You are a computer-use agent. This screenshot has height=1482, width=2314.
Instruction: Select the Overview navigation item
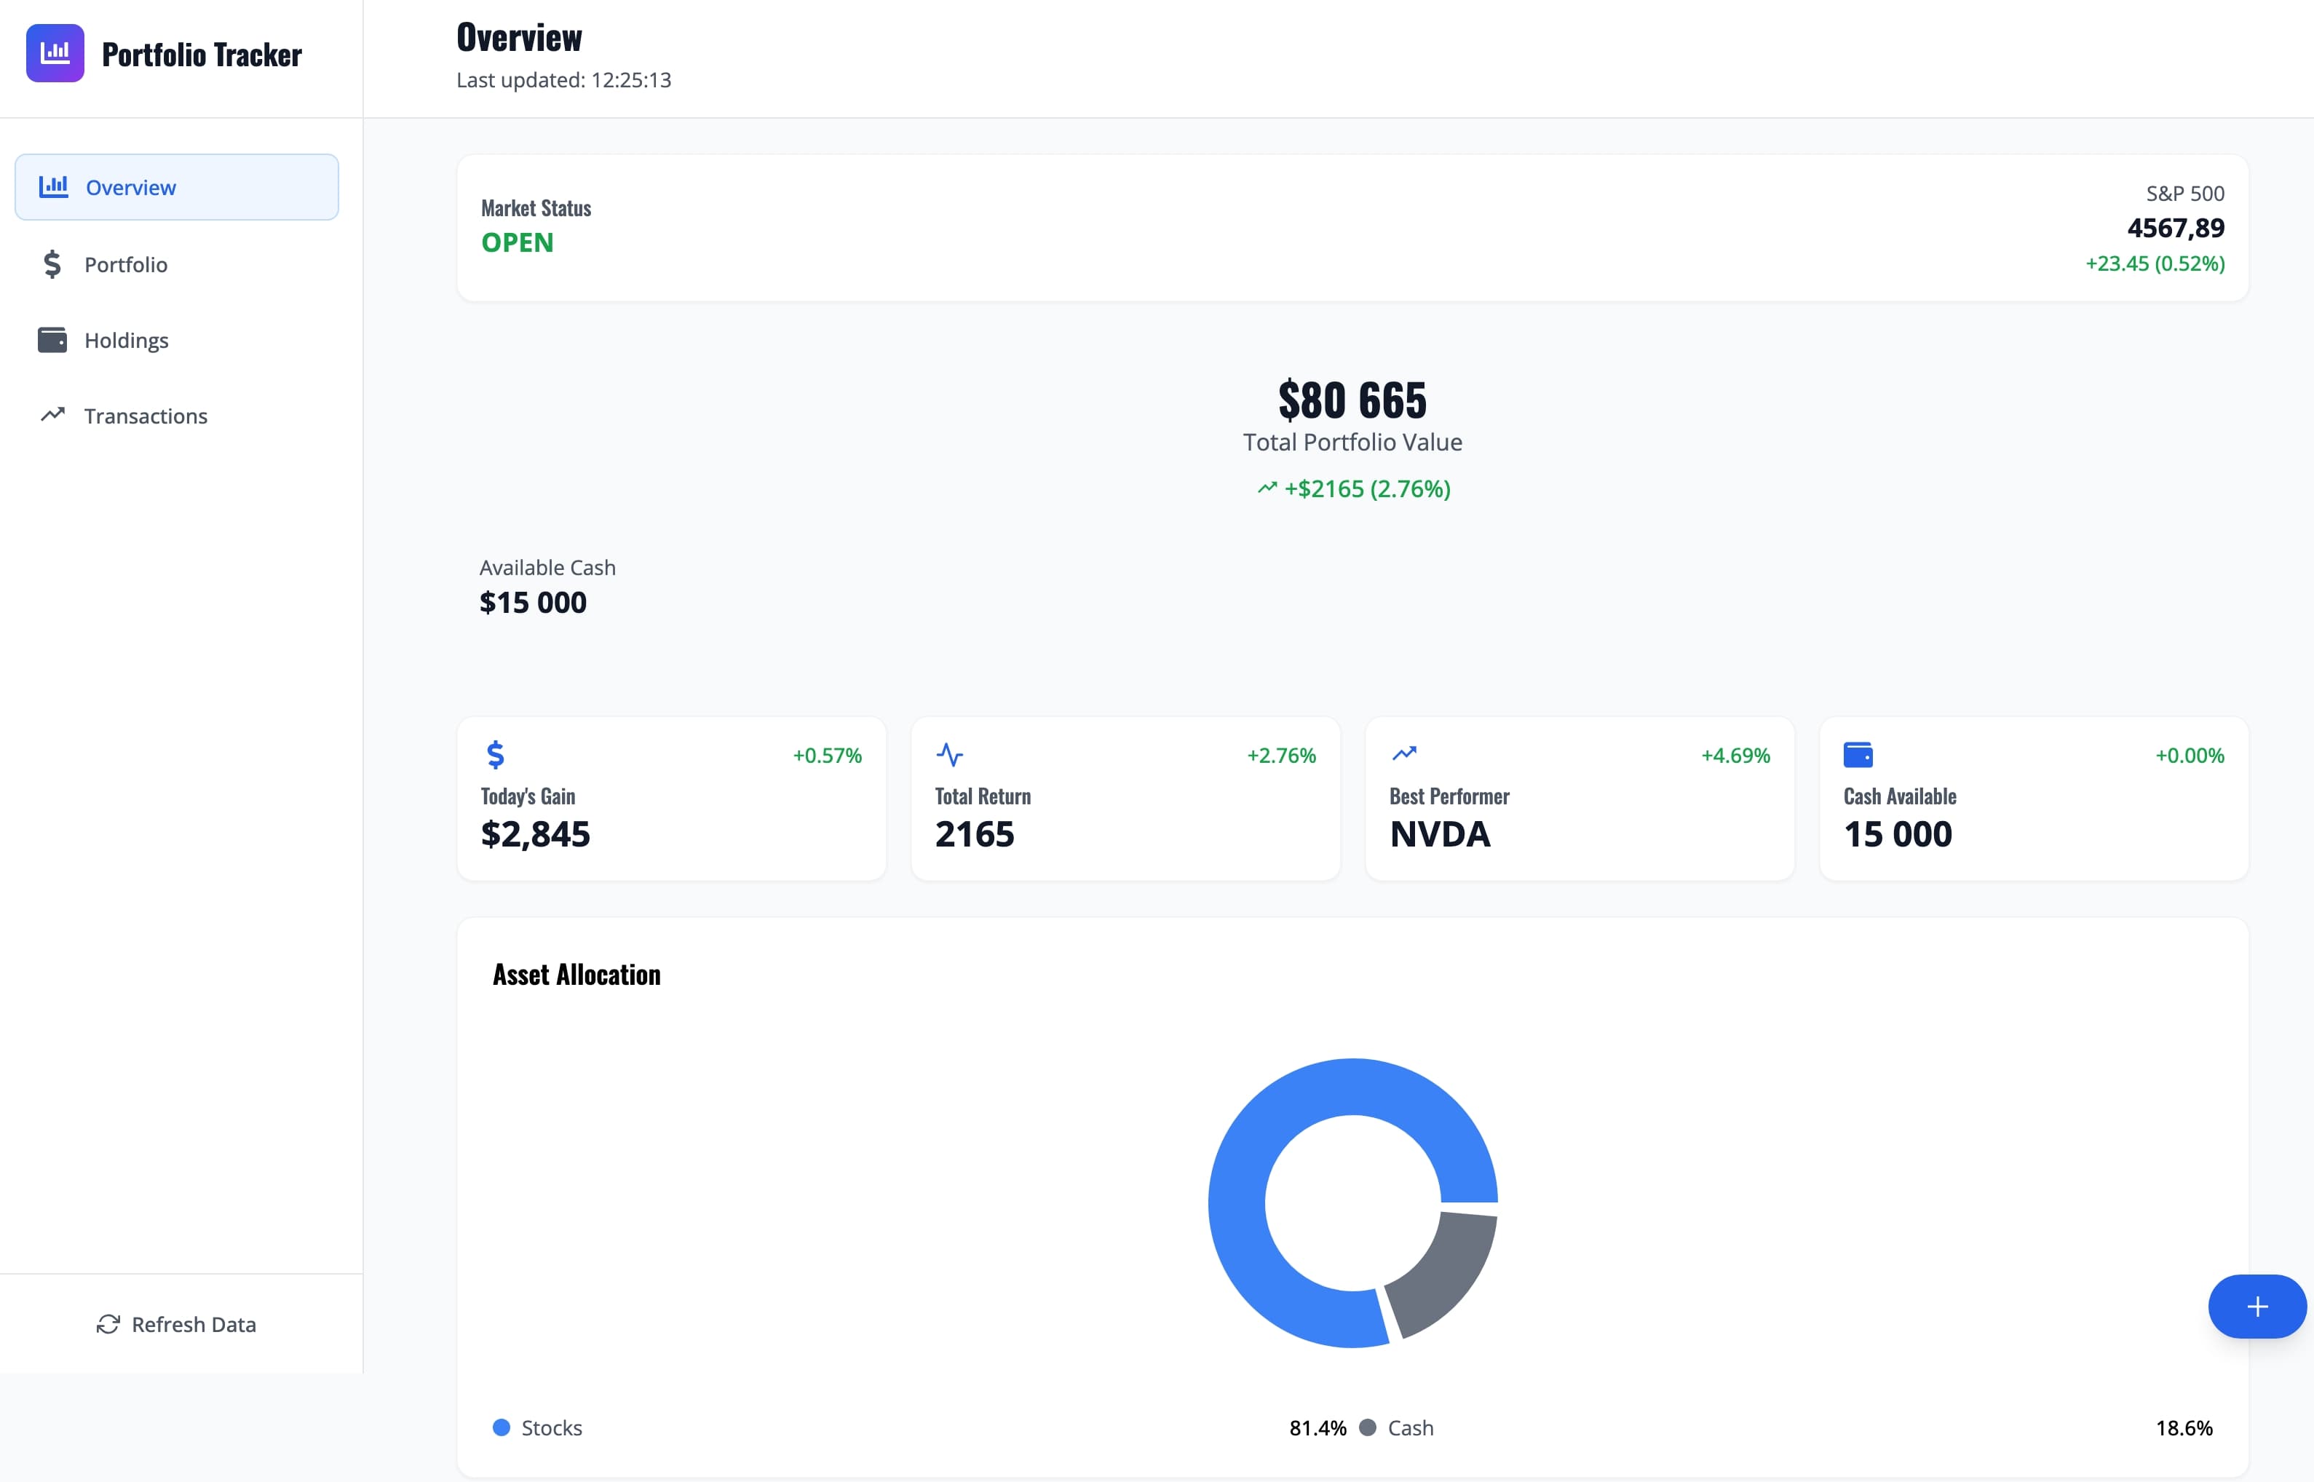pyautogui.click(x=131, y=186)
